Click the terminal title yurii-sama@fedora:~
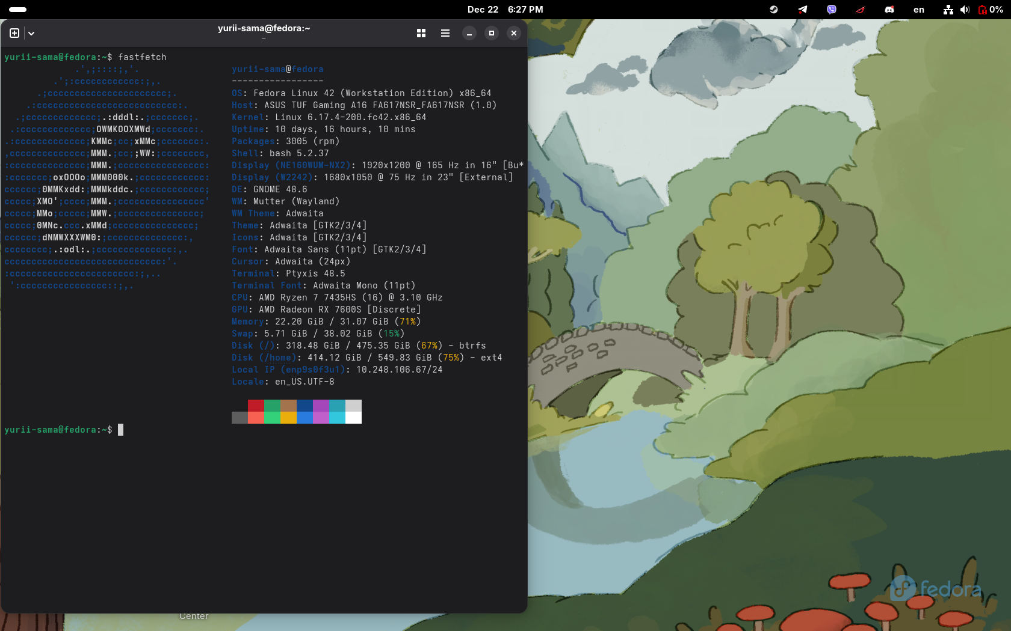Screen dimensions: 1011x631 click(x=264, y=28)
